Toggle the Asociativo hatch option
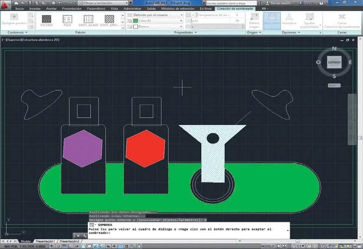The width and height of the screenshot is (363, 249). click(271, 19)
